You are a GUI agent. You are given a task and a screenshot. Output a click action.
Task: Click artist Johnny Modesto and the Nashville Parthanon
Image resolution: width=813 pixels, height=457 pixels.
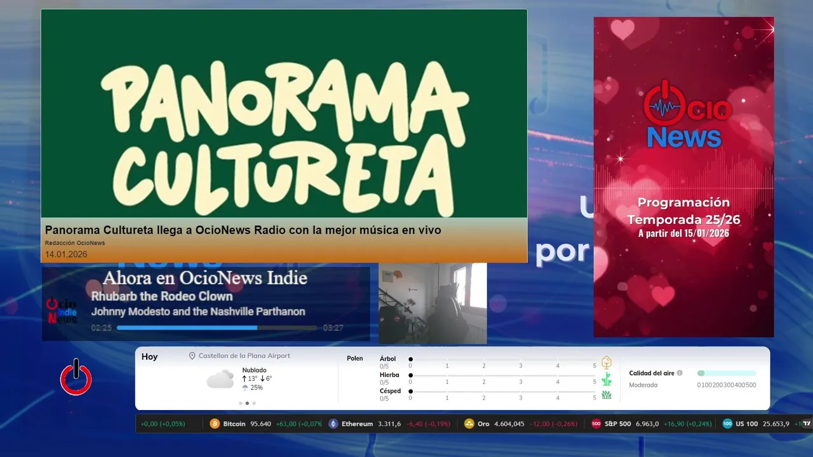pyautogui.click(x=198, y=312)
